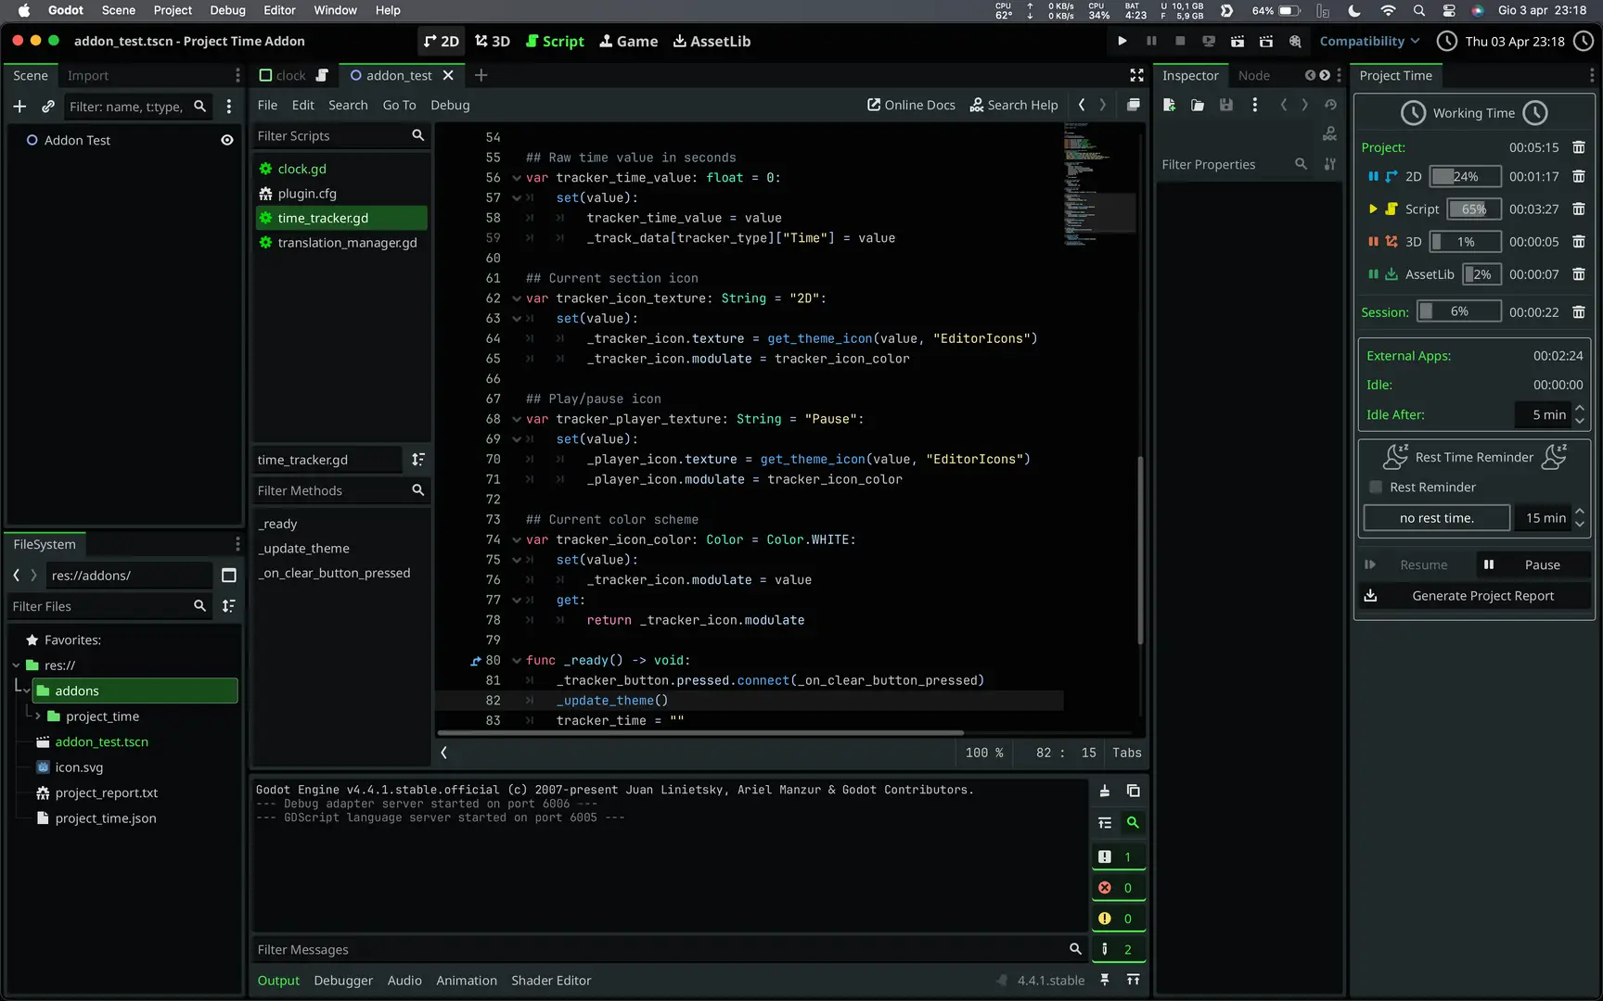
Task: Collapse the addons folder
Action: (x=26, y=691)
